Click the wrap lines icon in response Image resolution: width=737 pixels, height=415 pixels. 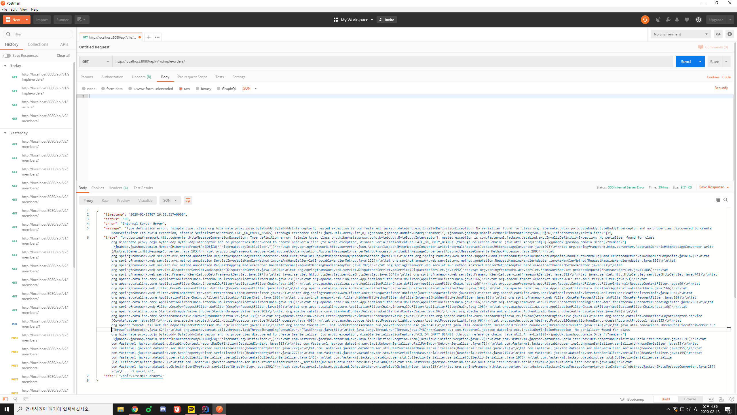click(188, 200)
